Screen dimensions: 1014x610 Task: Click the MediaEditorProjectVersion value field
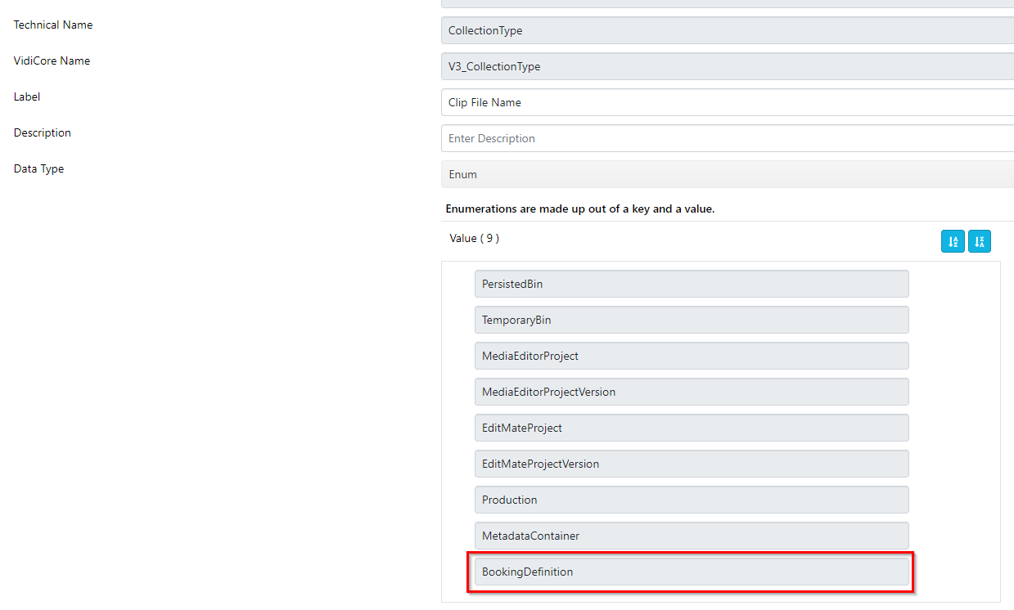click(691, 392)
